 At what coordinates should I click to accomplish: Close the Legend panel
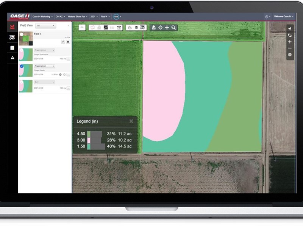(131, 121)
